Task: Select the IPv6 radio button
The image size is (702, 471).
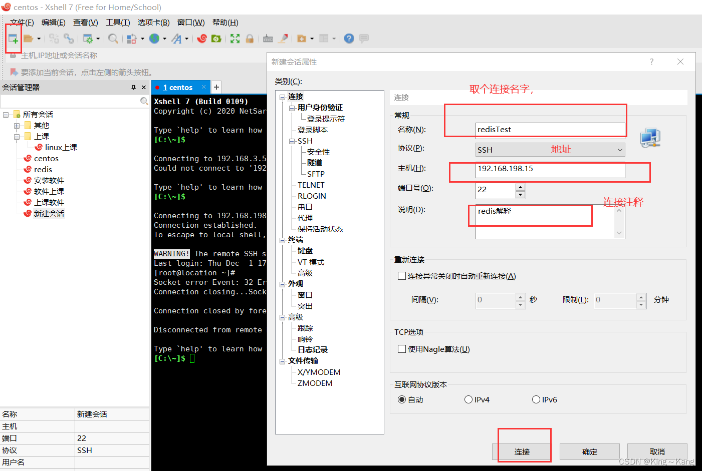Action: coord(536,399)
